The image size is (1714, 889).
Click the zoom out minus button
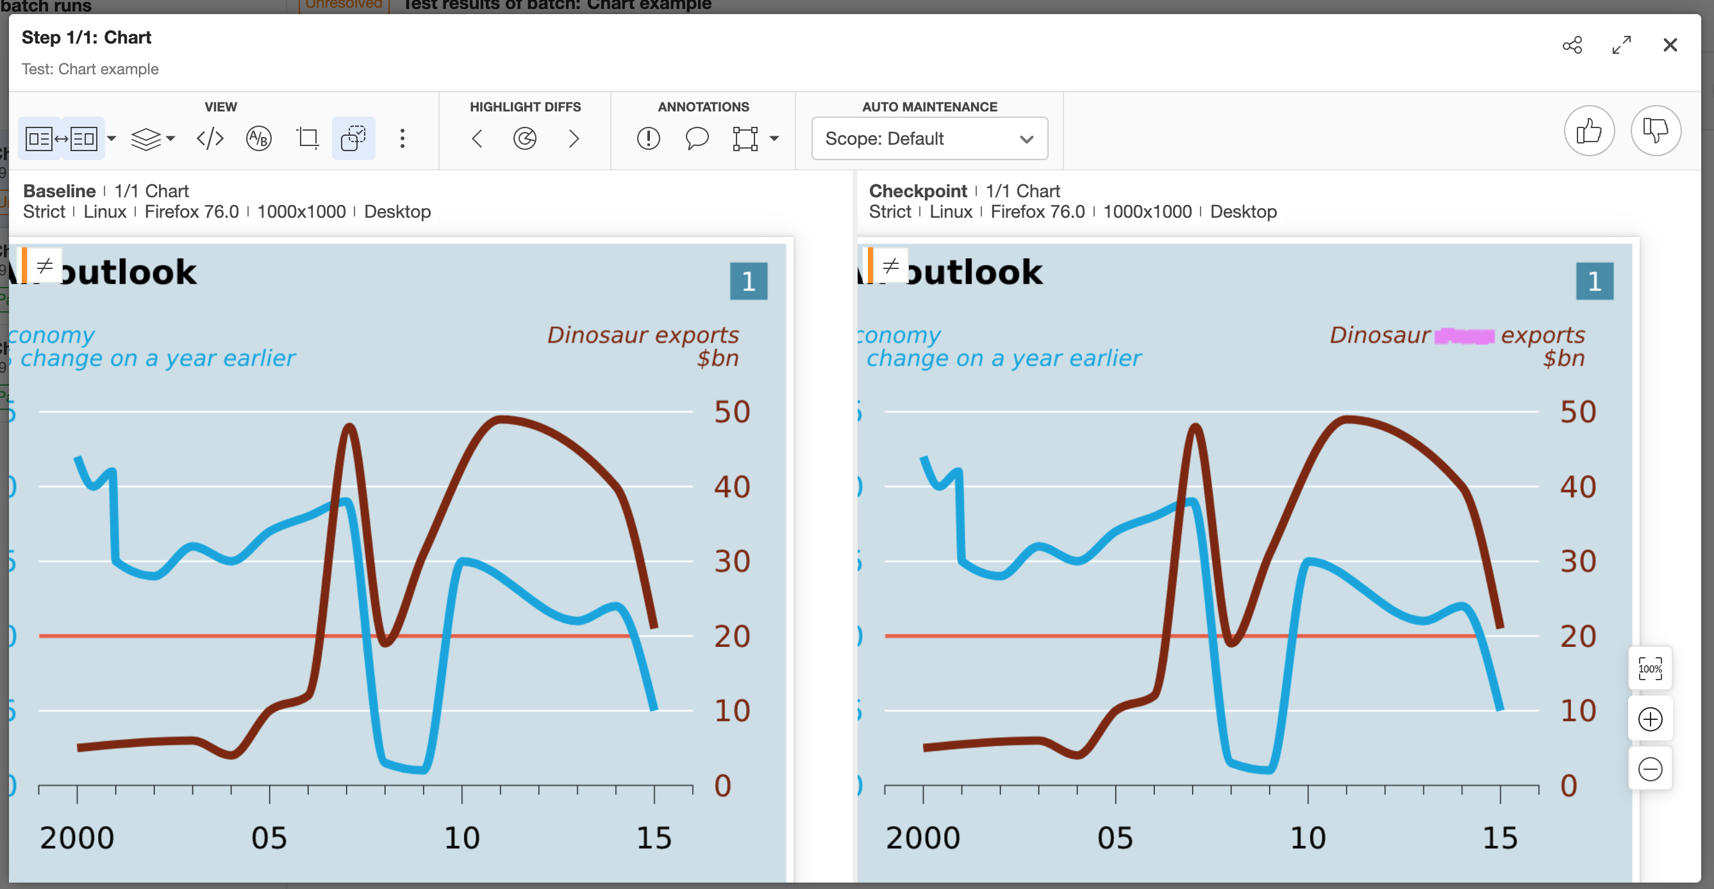click(1649, 769)
